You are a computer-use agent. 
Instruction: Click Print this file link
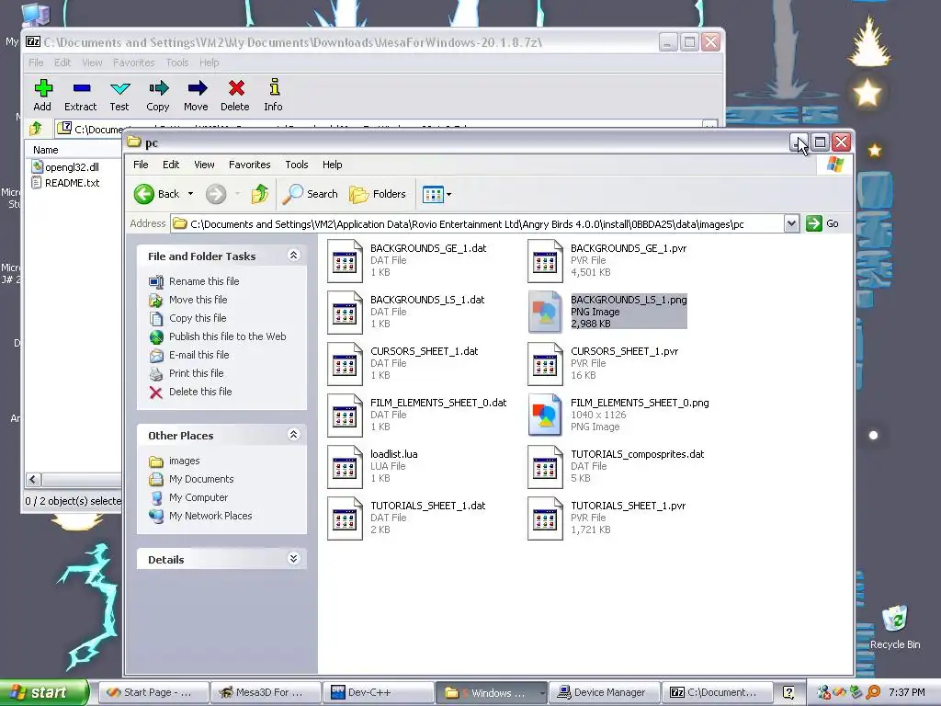(x=197, y=373)
